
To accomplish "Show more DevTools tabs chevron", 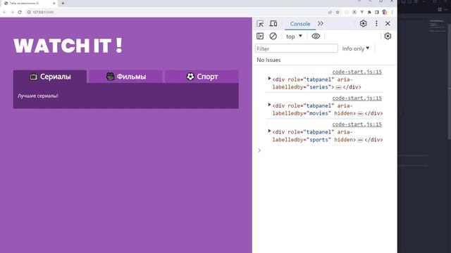I will [321, 23].
